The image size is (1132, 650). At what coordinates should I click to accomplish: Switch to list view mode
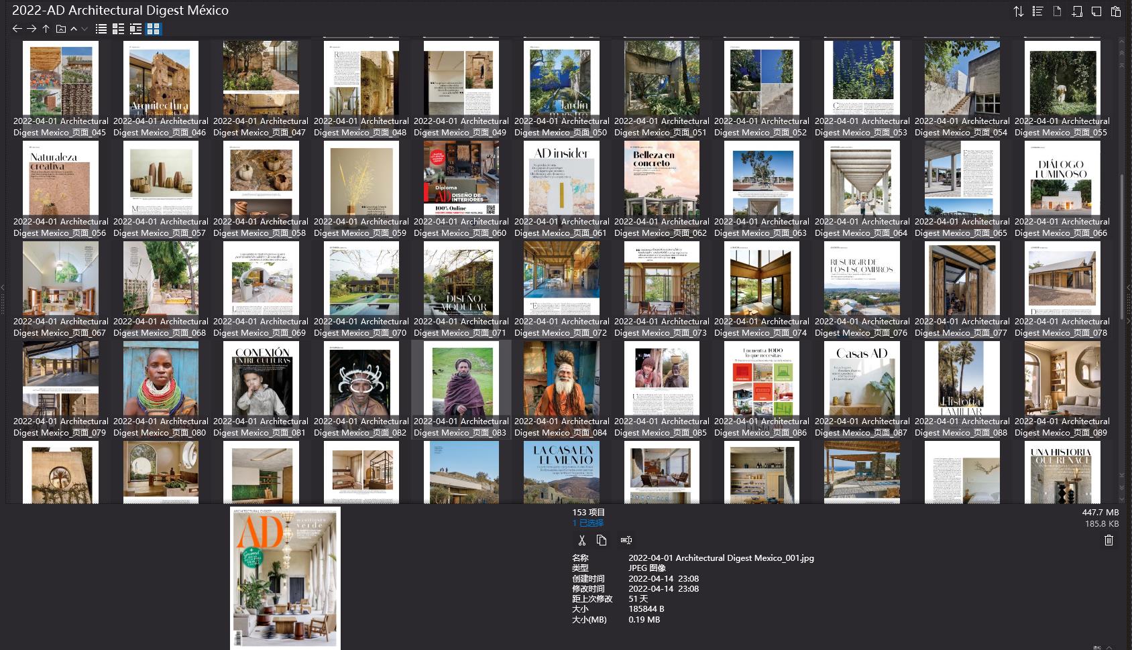click(101, 28)
